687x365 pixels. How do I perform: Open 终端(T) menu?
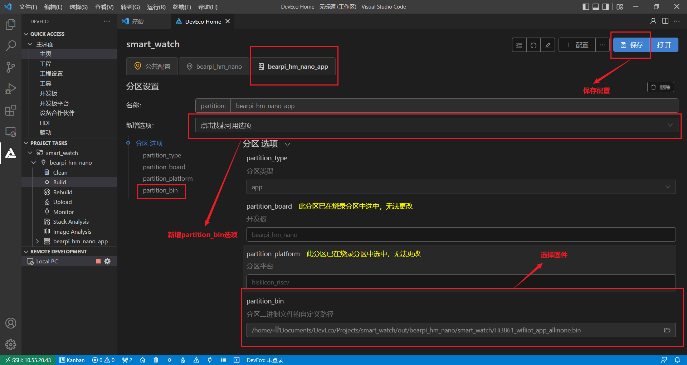[182, 7]
